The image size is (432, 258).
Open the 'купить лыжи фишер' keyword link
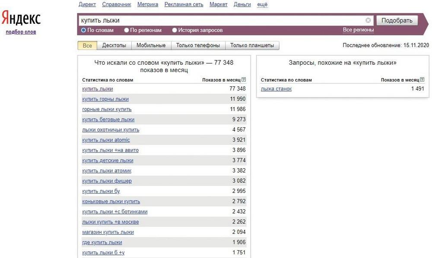point(107,181)
